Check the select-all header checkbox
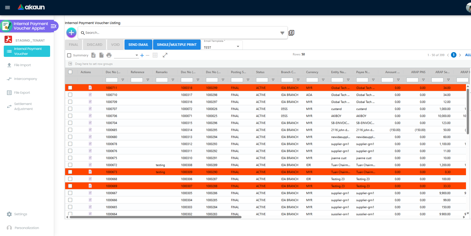The image size is (471, 236). (70, 72)
